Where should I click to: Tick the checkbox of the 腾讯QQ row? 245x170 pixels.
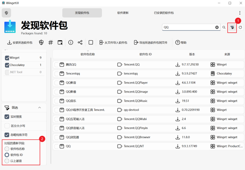56,64
